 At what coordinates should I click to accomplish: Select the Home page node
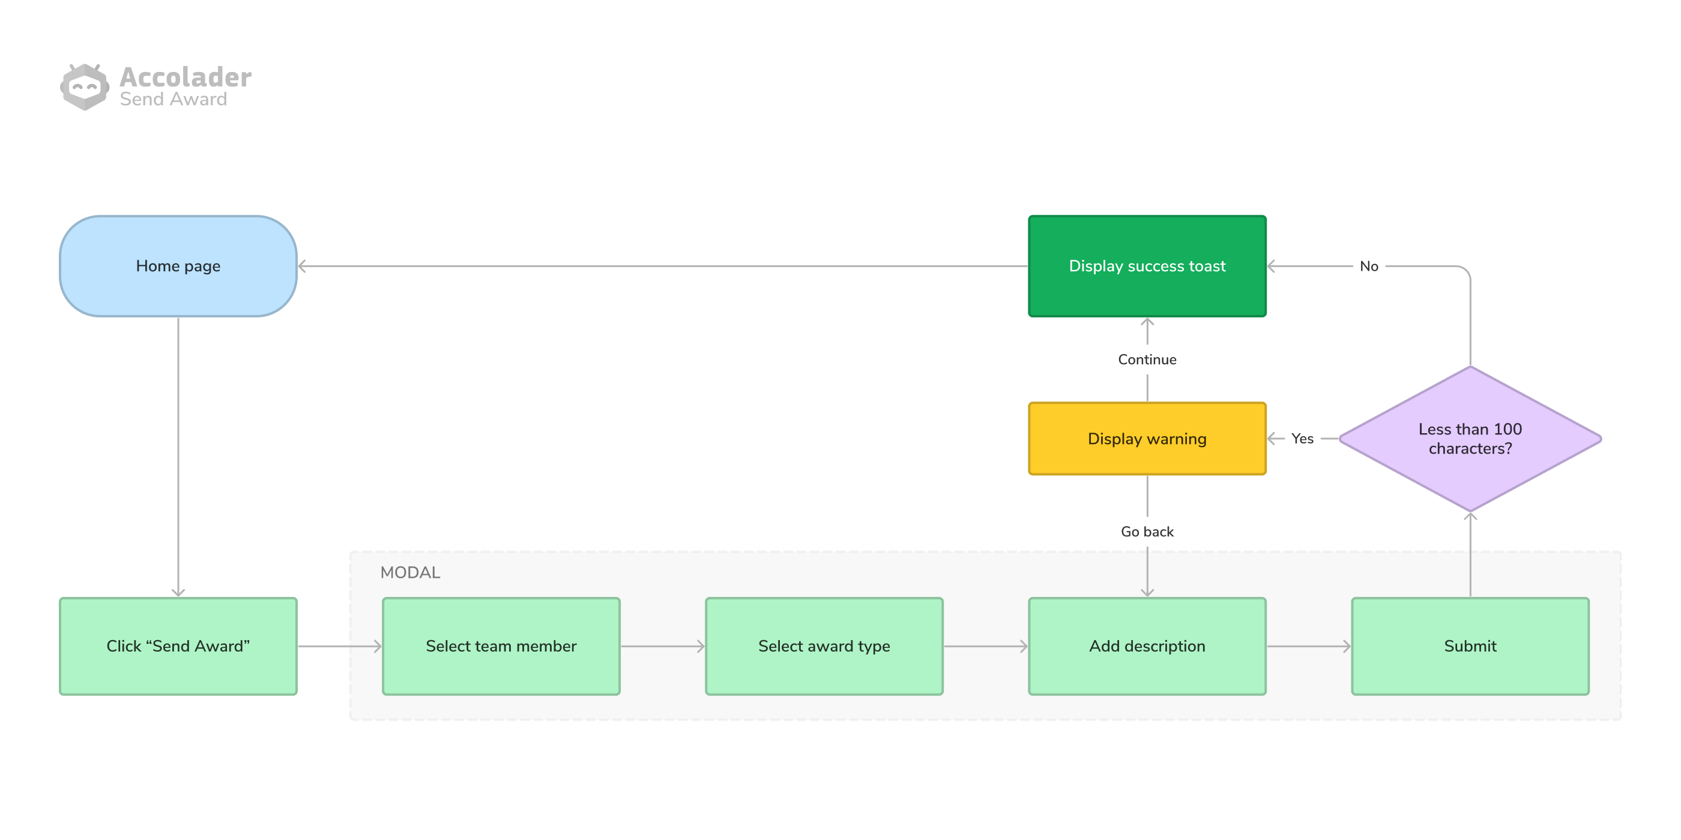click(x=178, y=266)
